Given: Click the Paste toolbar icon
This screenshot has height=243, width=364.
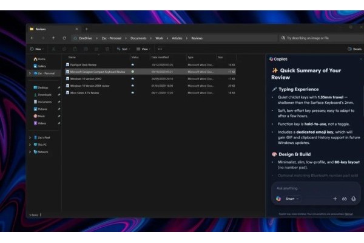Looking at the screenshot, I should point(75,49).
